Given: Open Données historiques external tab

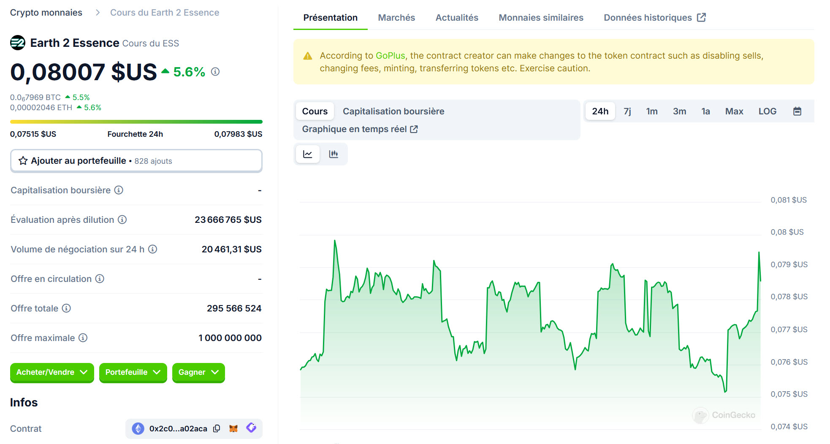Looking at the screenshot, I should coord(654,18).
